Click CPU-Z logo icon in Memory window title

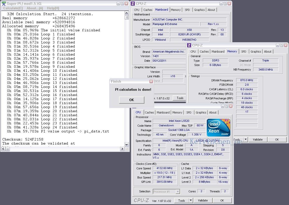pos(189,45)
